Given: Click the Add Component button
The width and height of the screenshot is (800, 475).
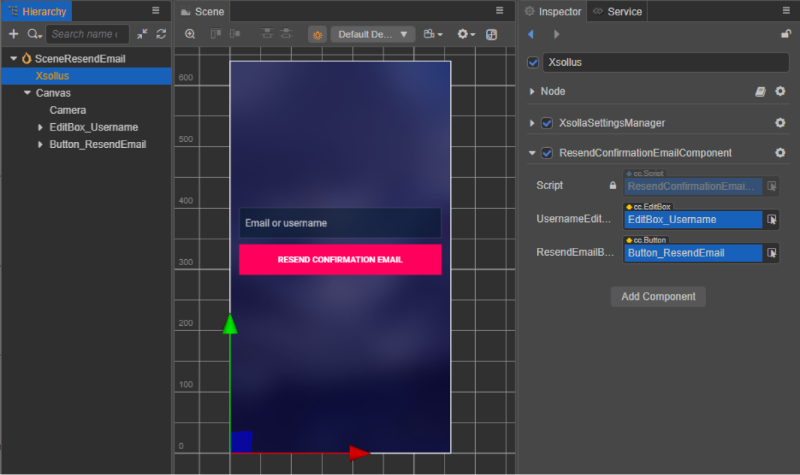Looking at the screenshot, I should [x=658, y=296].
